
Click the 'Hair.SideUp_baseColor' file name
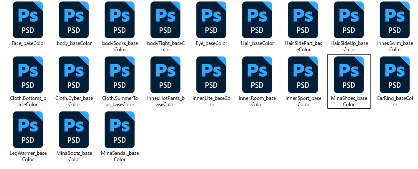(x=349, y=46)
